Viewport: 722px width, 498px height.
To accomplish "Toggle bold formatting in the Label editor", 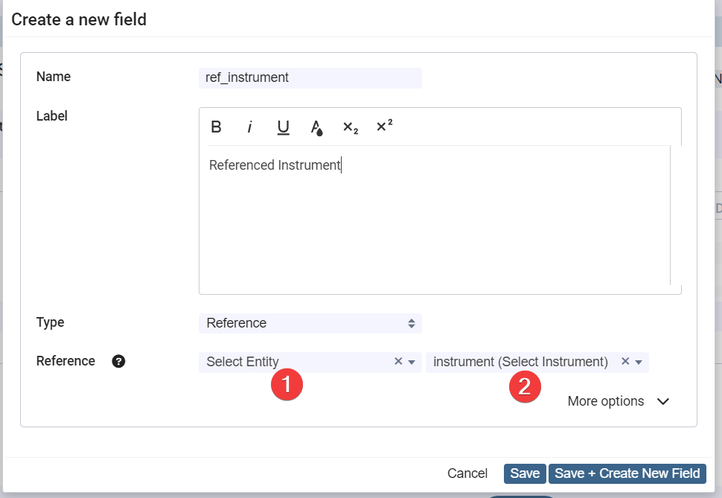I will tap(217, 127).
